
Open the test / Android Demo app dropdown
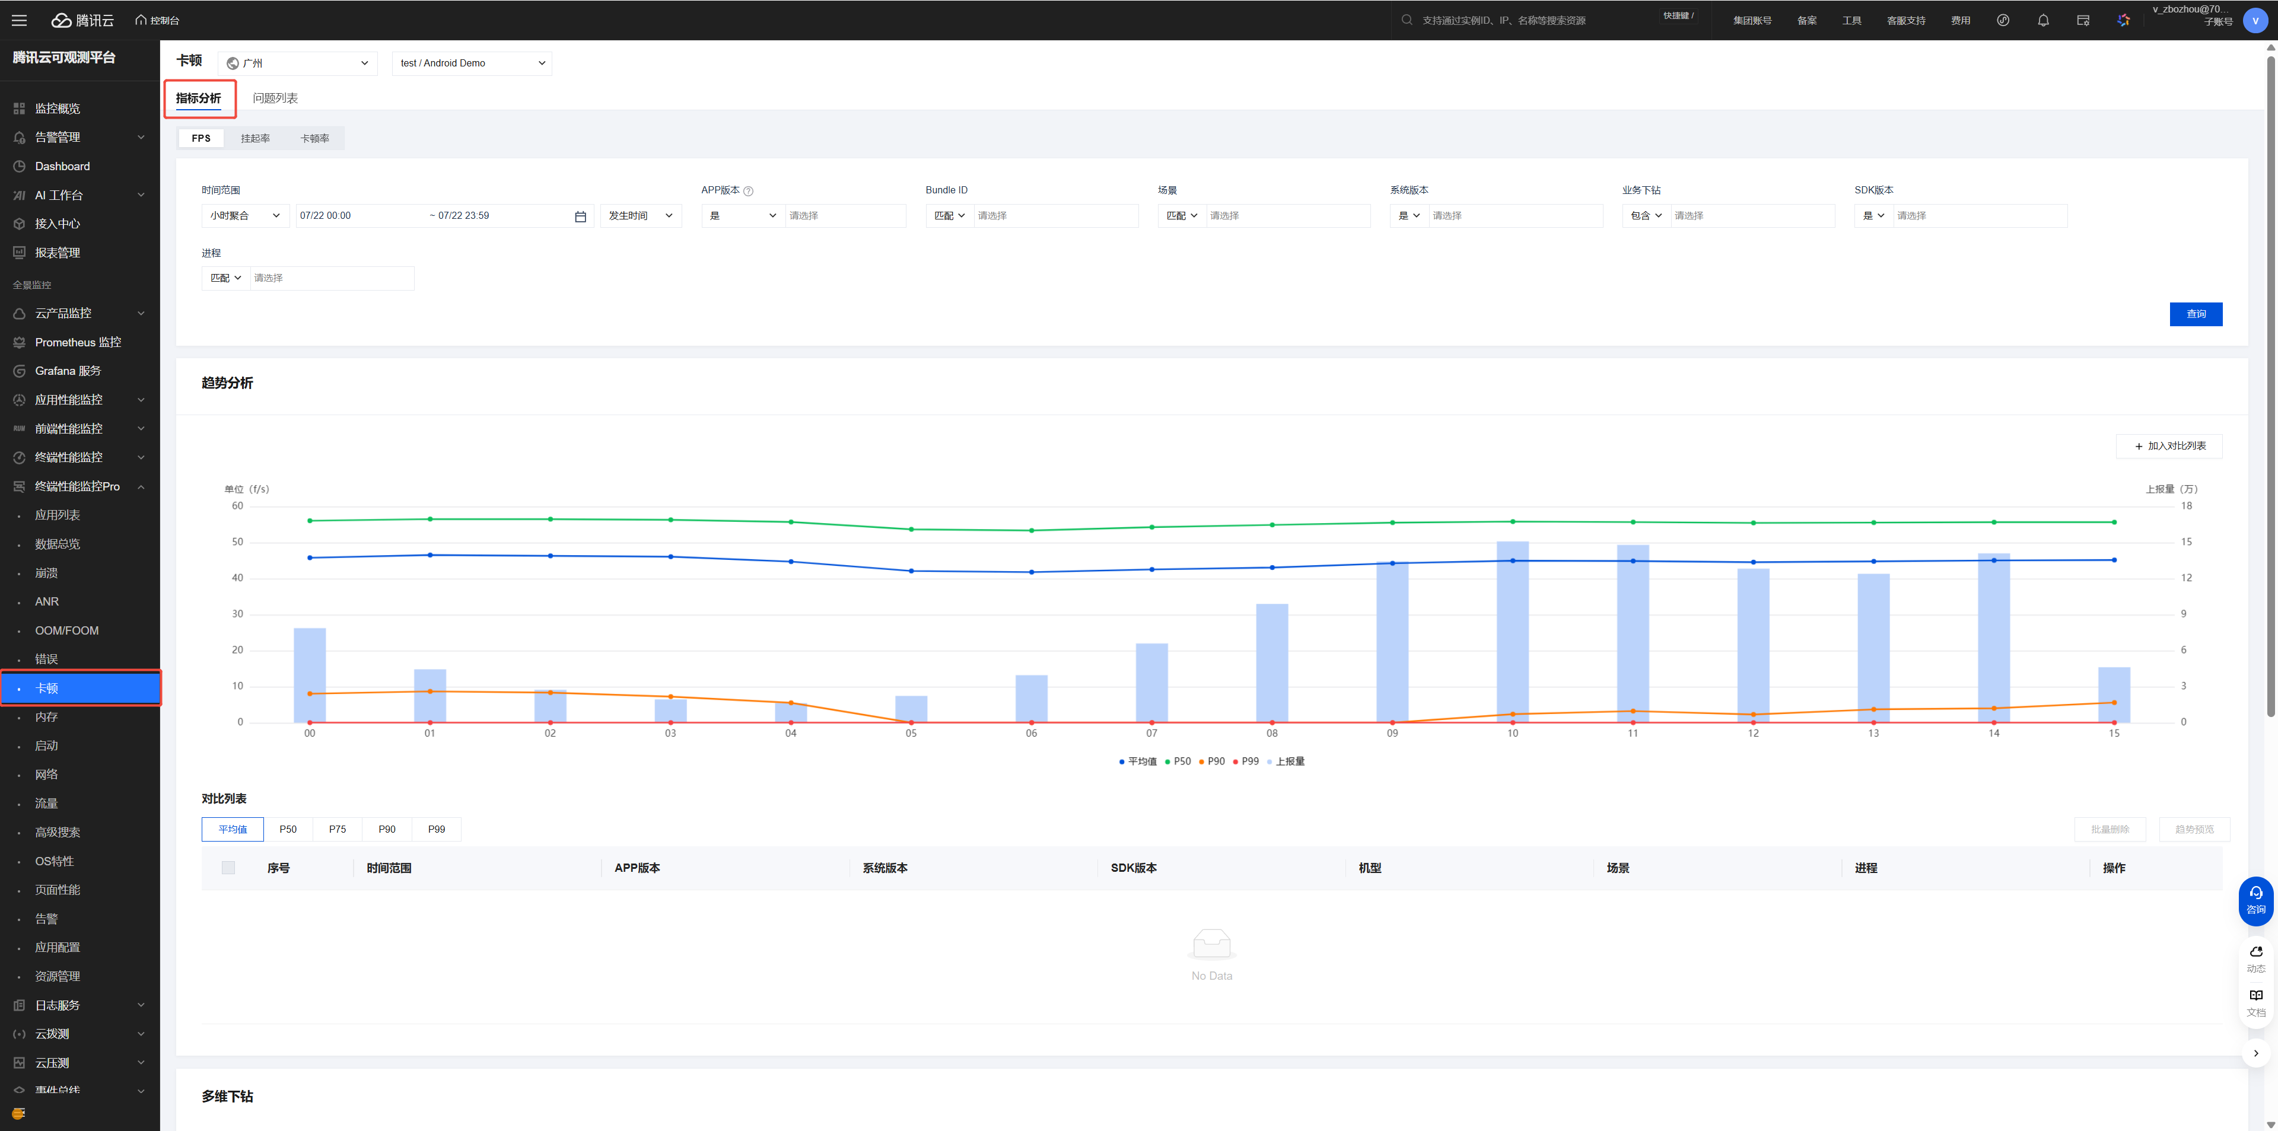[x=472, y=63]
